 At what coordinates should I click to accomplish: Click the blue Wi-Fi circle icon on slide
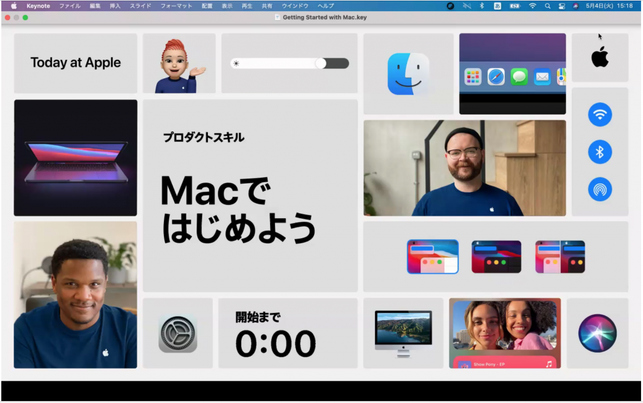[600, 114]
